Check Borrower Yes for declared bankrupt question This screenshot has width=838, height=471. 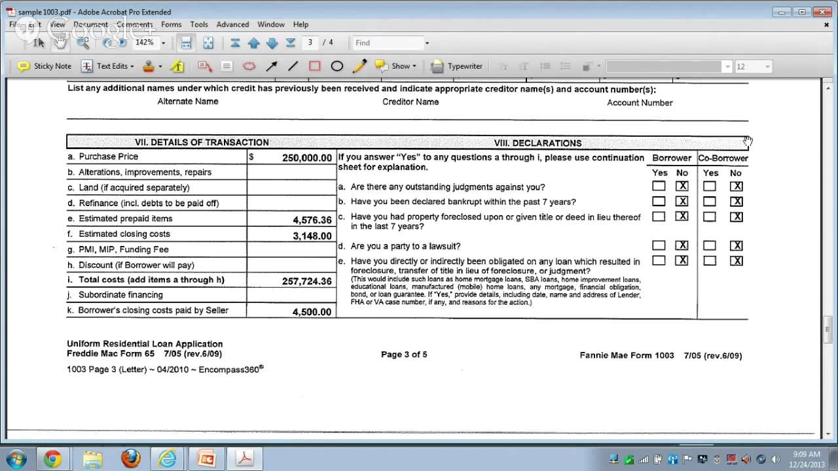point(659,201)
